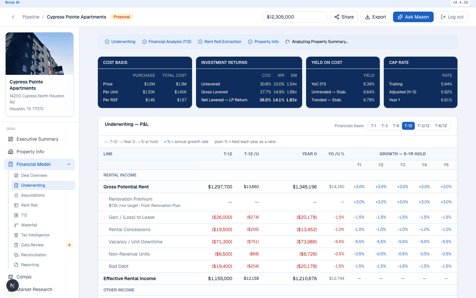
Task: Click the back arrow chevron near Pipeline
Action: tap(13, 17)
